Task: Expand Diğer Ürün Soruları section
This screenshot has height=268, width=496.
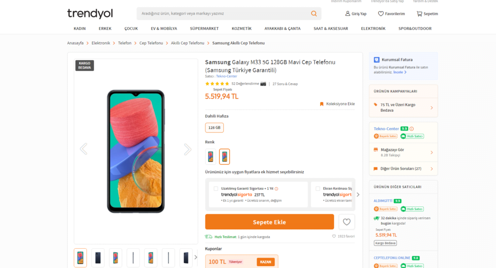Action: 431,169
